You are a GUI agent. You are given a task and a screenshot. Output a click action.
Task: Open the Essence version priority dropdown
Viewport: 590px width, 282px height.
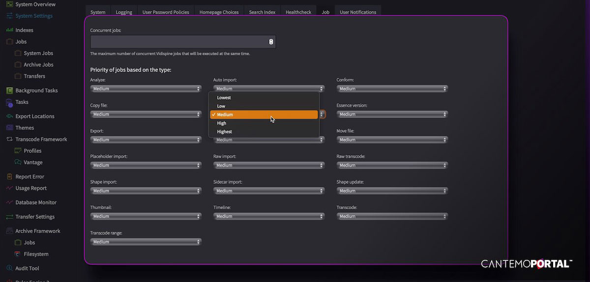(x=392, y=114)
